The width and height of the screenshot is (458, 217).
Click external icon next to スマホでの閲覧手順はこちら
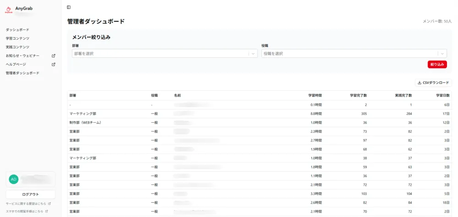pos(46,211)
